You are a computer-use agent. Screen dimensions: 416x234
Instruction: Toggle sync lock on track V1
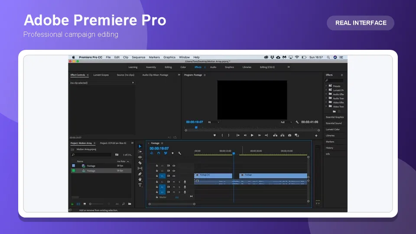pyautogui.click(x=168, y=176)
